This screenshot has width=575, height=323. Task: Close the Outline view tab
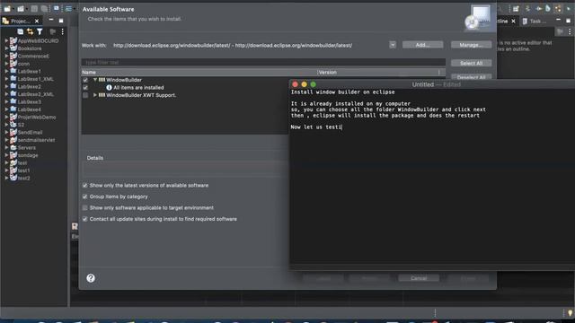tap(513, 22)
